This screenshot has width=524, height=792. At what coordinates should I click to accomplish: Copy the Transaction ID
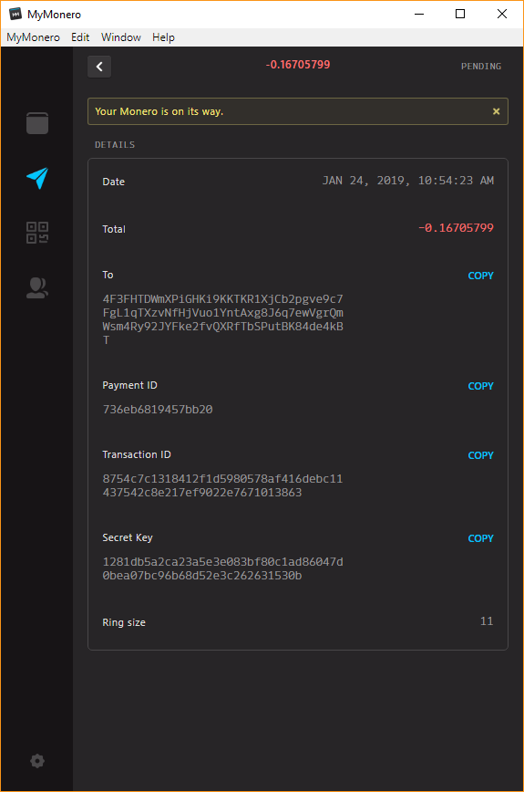(480, 455)
